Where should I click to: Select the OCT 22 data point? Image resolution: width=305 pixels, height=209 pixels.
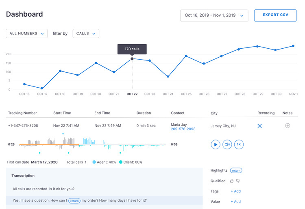(132, 59)
